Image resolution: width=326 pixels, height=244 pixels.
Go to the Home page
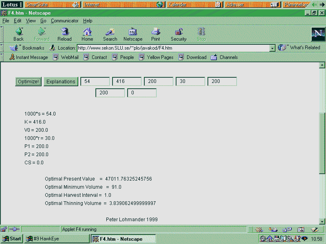point(87,35)
